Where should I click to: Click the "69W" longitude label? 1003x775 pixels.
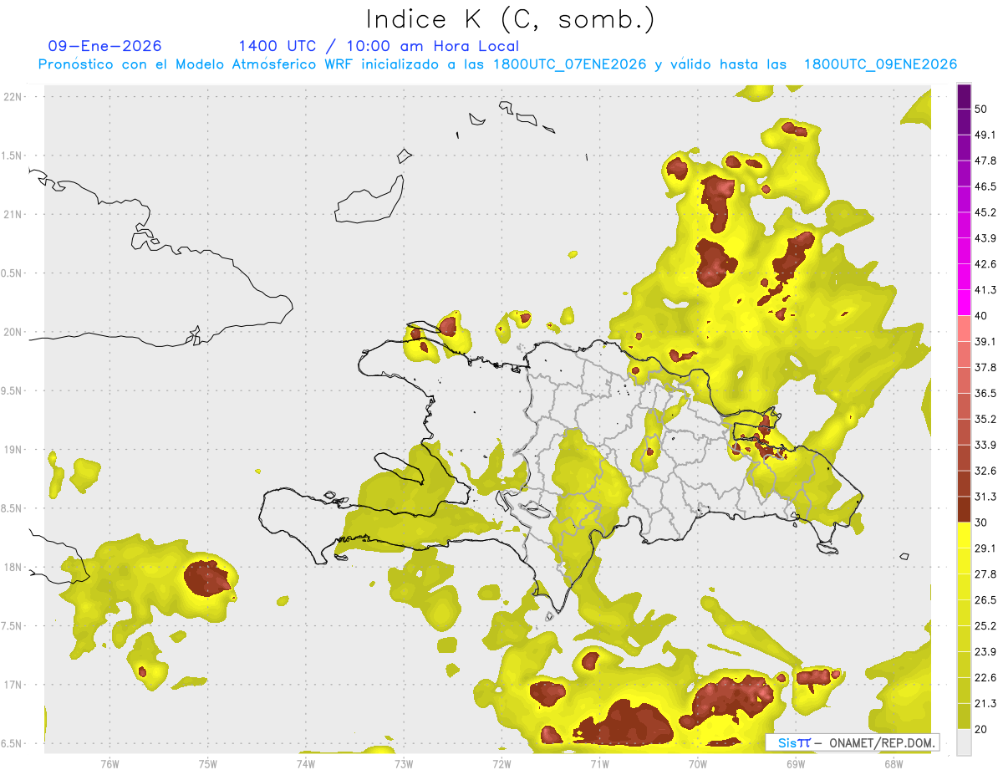tap(796, 764)
